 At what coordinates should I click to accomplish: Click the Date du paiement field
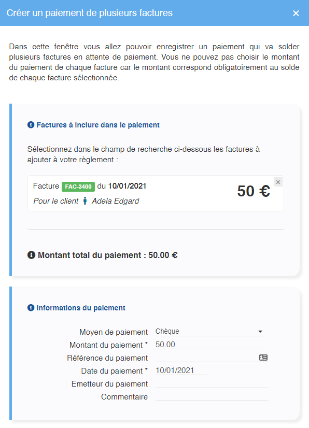click(x=181, y=370)
